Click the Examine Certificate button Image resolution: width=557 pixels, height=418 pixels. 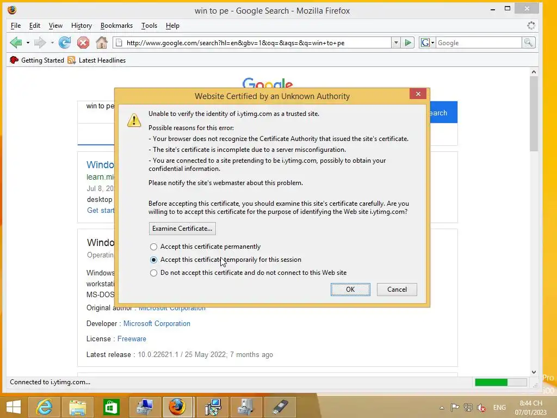tap(182, 229)
